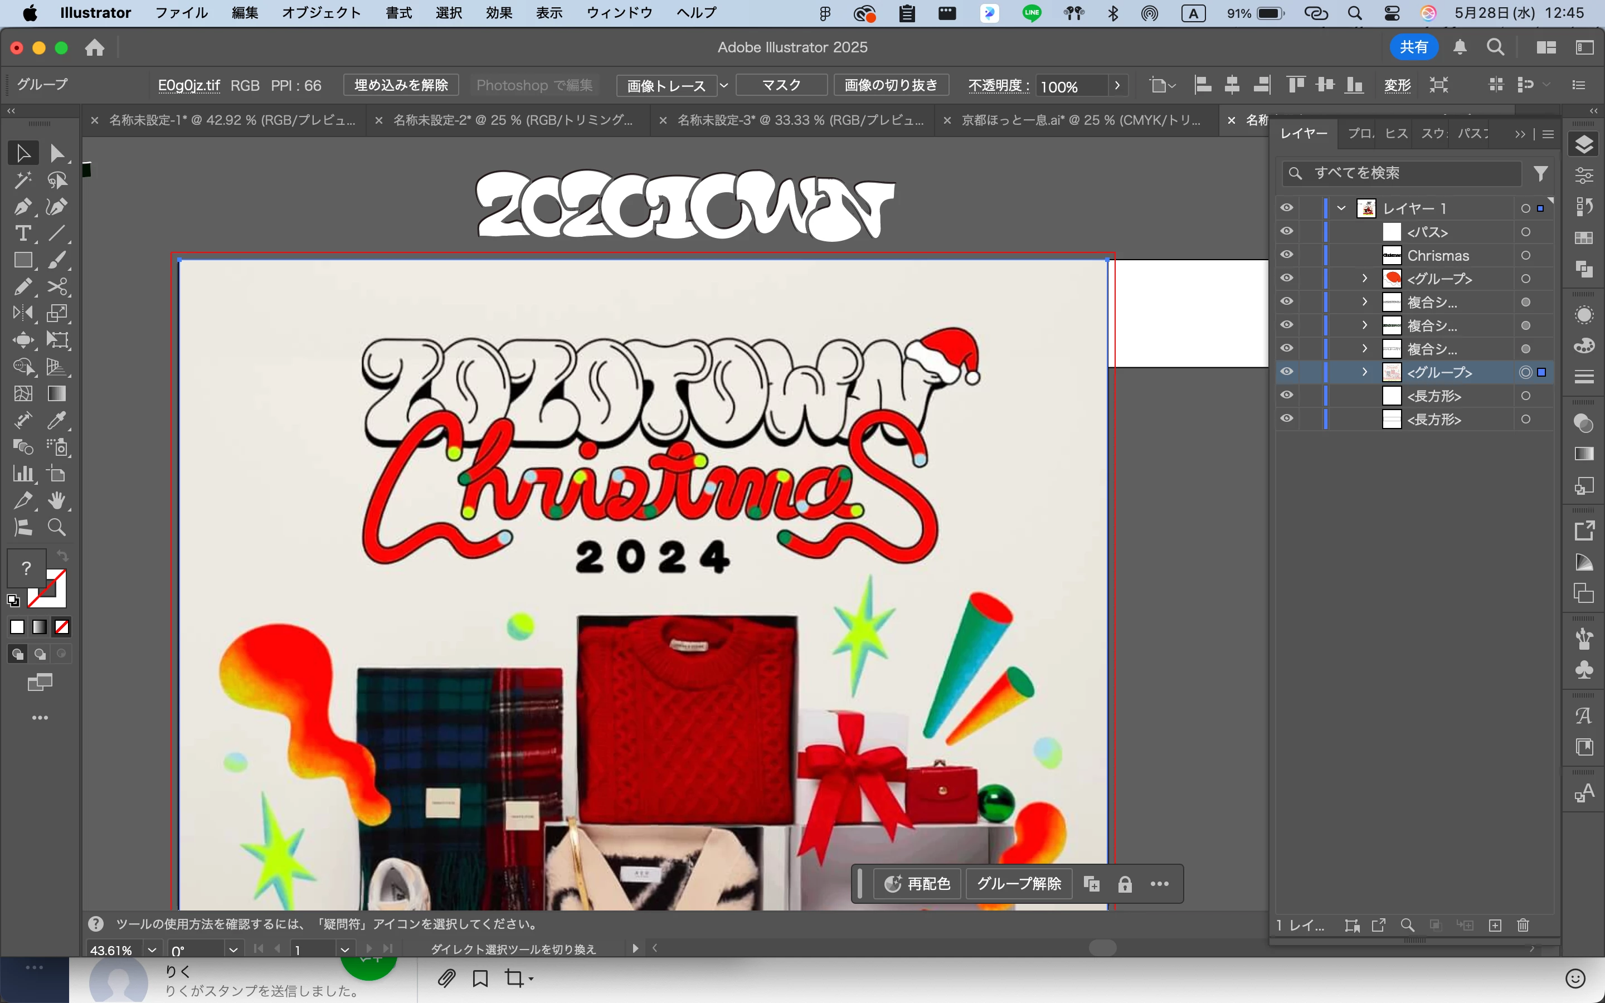Click the lock icon in floating taskbar
The height and width of the screenshot is (1003, 1605).
(x=1125, y=884)
